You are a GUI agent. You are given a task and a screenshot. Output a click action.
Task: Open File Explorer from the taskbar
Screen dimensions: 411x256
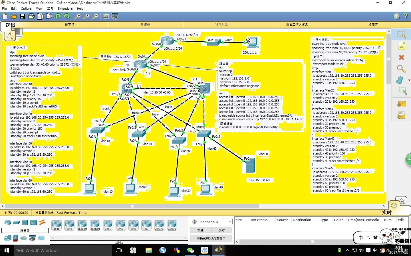click(148, 250)
